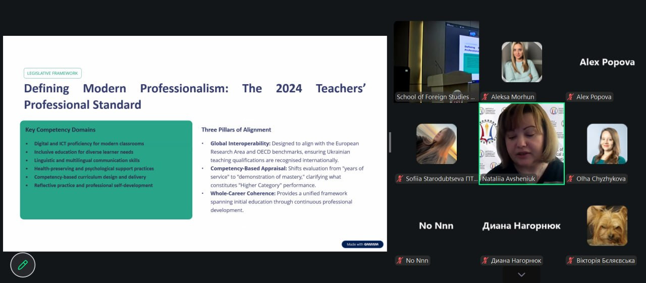Screen dimensions: 646x283
Task: Select the School of Foreign Studies video tile
Action: pyautogui.click(x=436, y=62)
